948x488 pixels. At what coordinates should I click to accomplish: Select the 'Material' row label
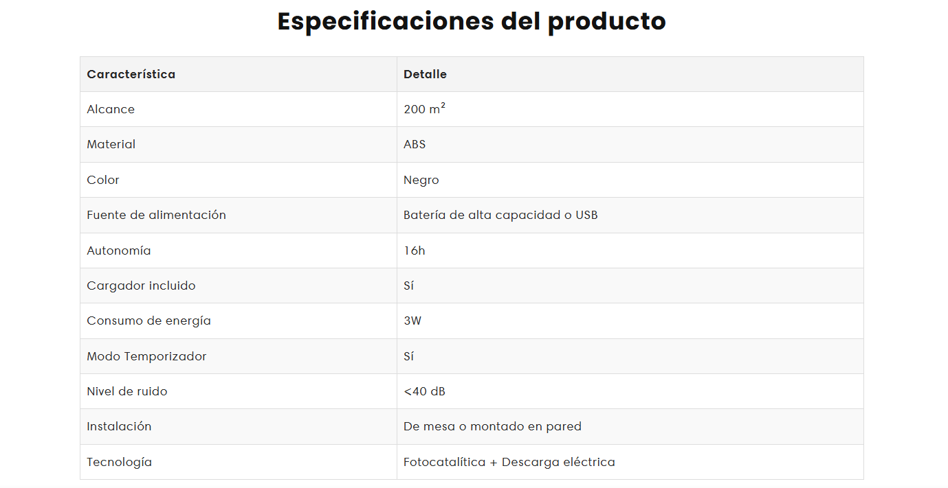coord(111,144)
